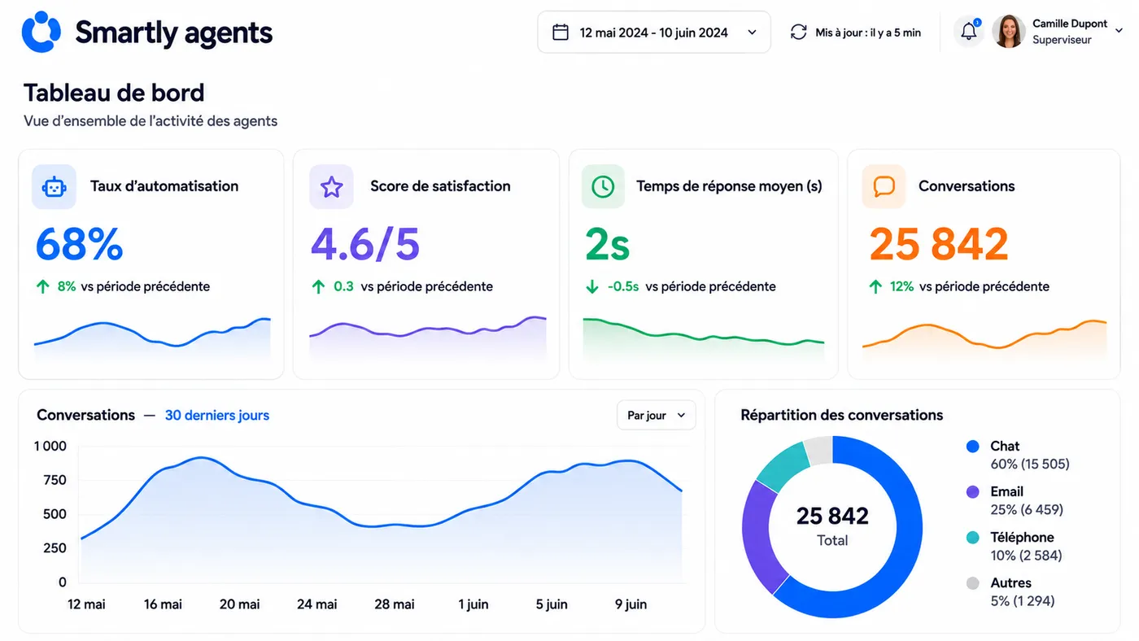Click the star icon on Score de satisfaction
1139x641 pixels.
(x=331, y=186)
